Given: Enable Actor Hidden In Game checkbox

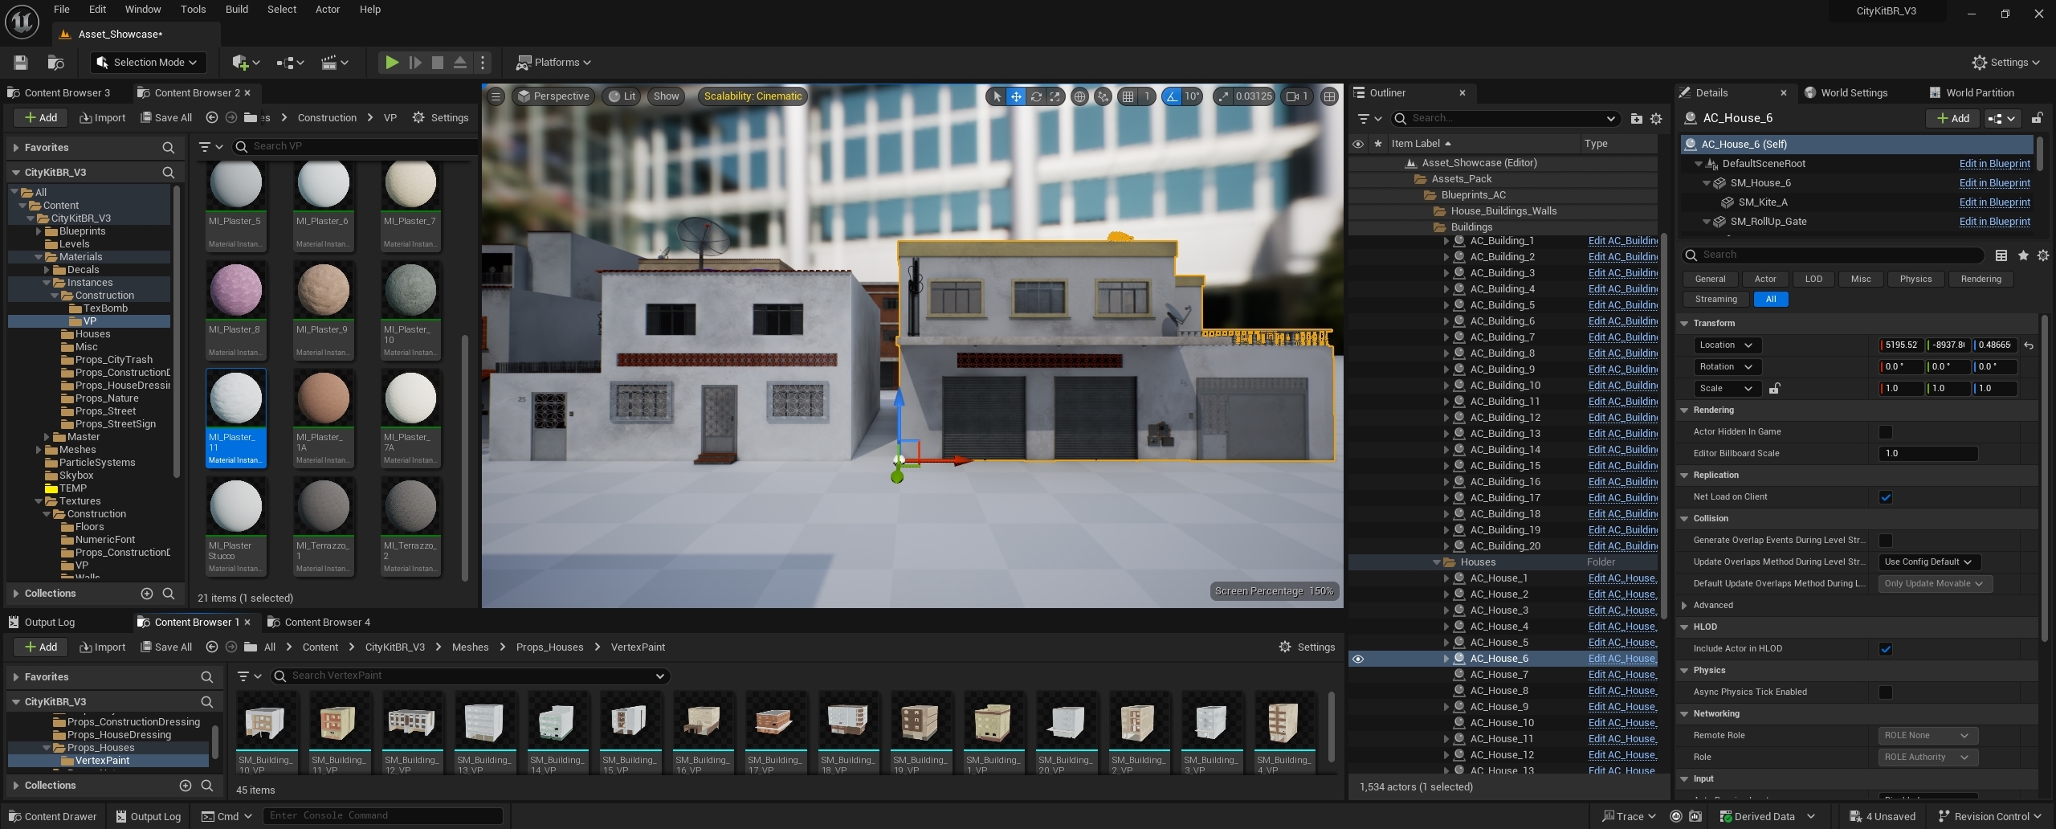Looking at the screenshot, I should [x=1885, y=432].
